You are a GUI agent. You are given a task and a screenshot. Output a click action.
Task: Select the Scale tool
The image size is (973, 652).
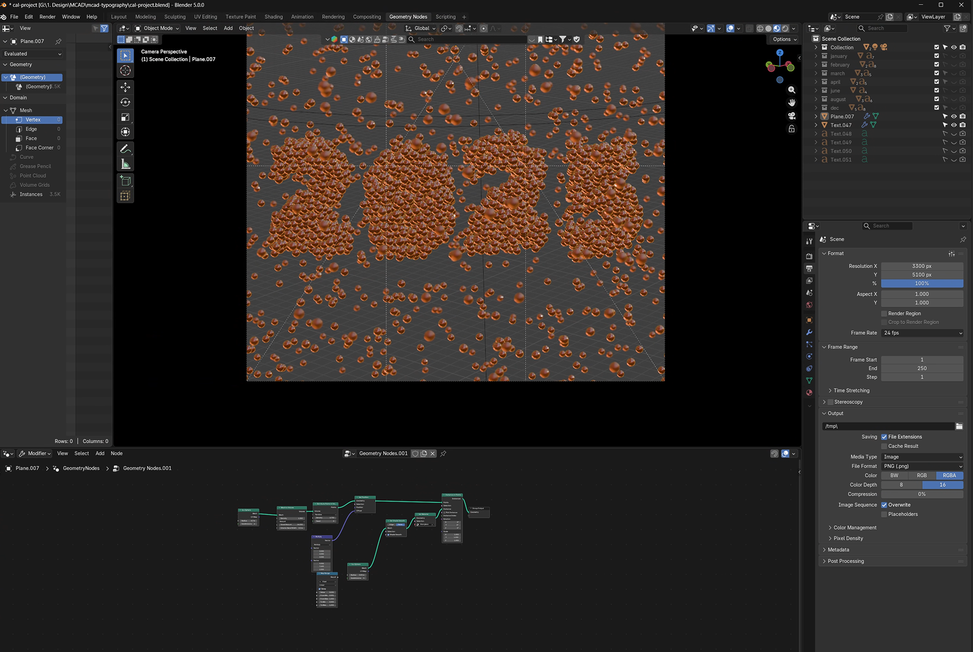tap(126, 117)
